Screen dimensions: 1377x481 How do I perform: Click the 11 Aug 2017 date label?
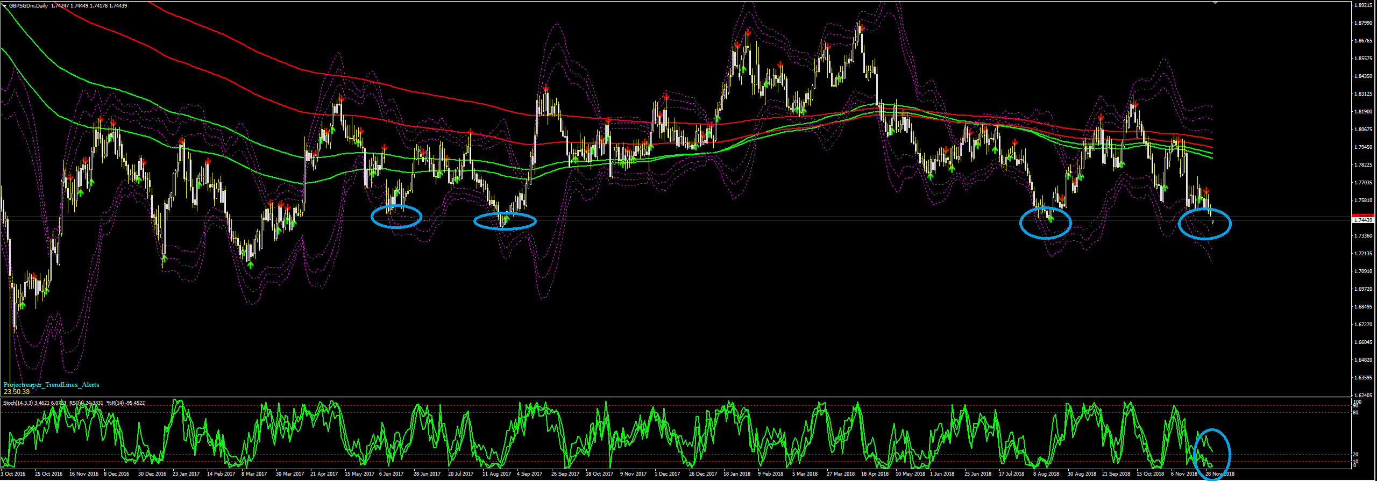point(496,474)
